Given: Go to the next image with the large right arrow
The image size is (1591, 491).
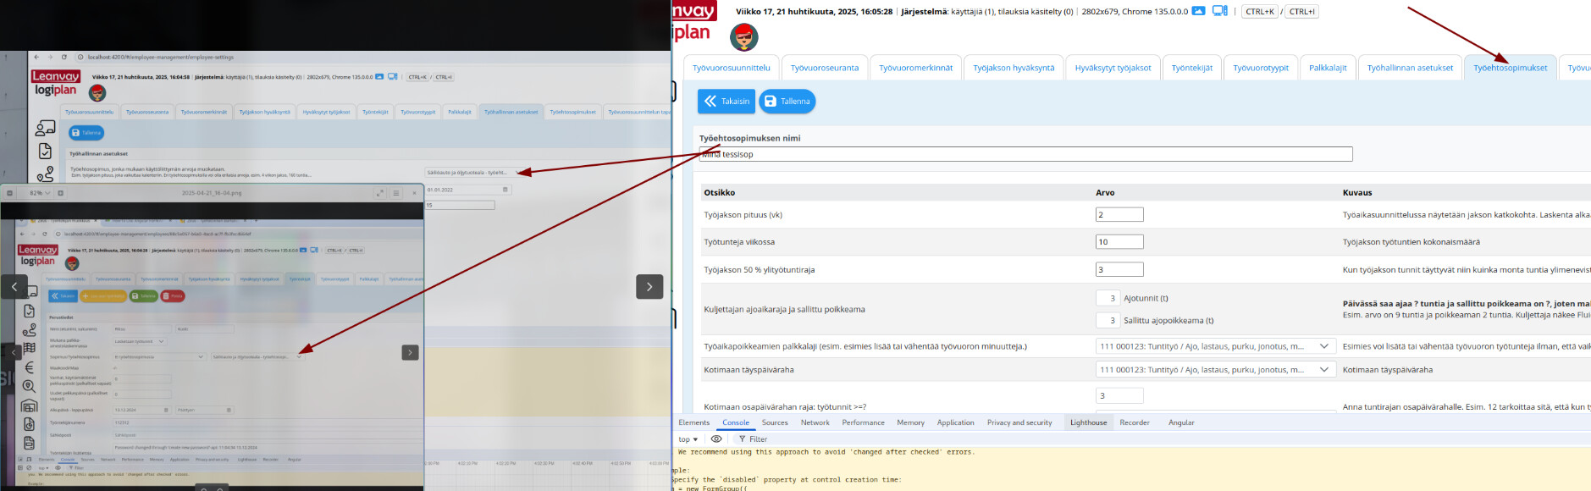Looking at the screenshot, I should point(649,287).
